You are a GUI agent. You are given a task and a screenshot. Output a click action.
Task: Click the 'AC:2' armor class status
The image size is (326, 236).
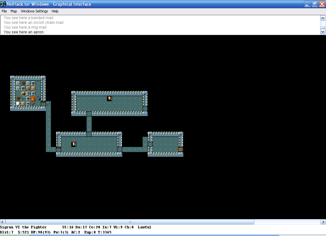75,232
